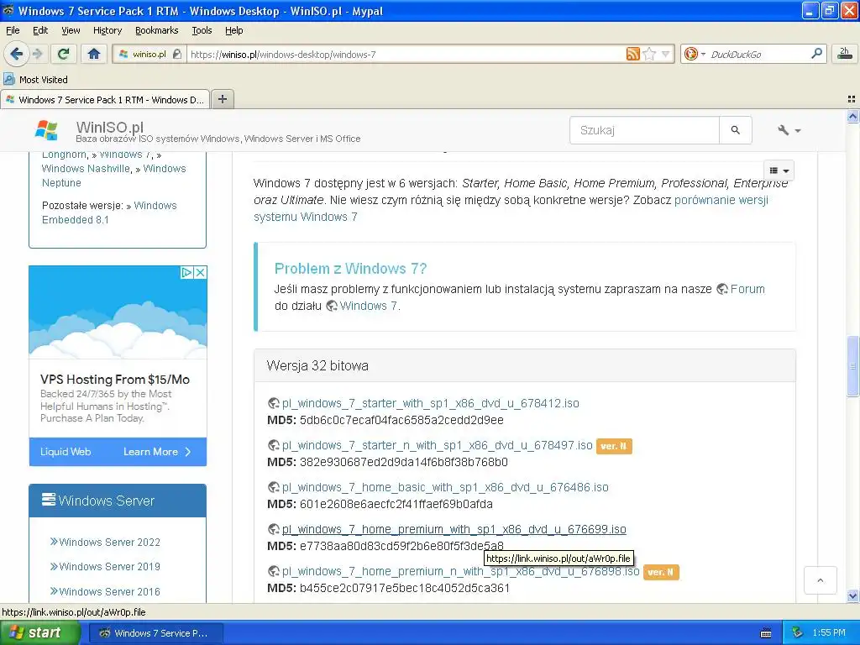Click the WinISO.pl Windows logo
860x645 pixels.
pyautogui.click(x=46, y=130)
